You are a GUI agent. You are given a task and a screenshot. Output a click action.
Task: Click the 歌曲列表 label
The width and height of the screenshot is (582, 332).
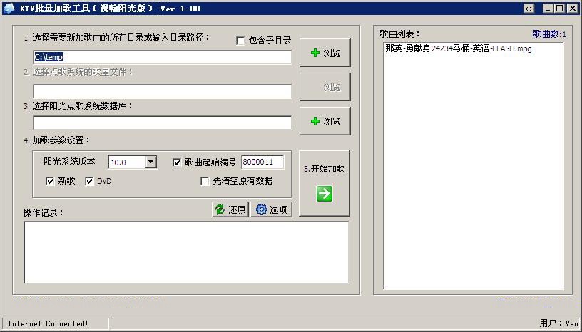pos(399,34)
